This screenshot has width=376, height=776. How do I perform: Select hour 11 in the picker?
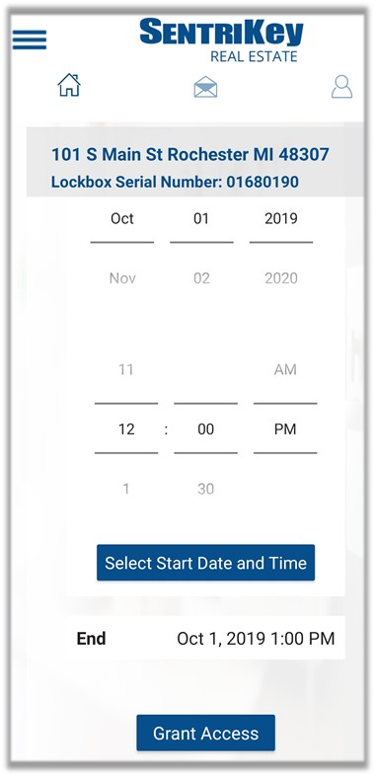(x=126, y=369)
